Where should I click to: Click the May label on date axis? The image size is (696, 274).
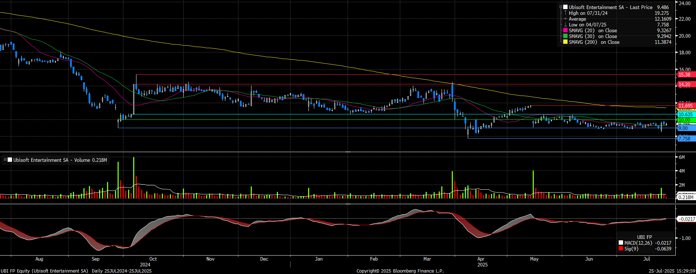(534, 259)
